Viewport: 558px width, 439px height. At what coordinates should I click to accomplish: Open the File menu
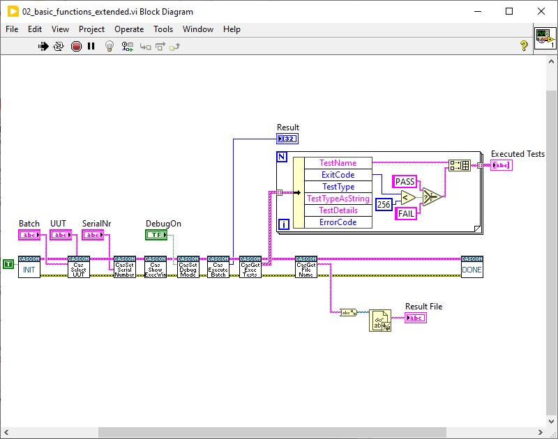(12, 29)
